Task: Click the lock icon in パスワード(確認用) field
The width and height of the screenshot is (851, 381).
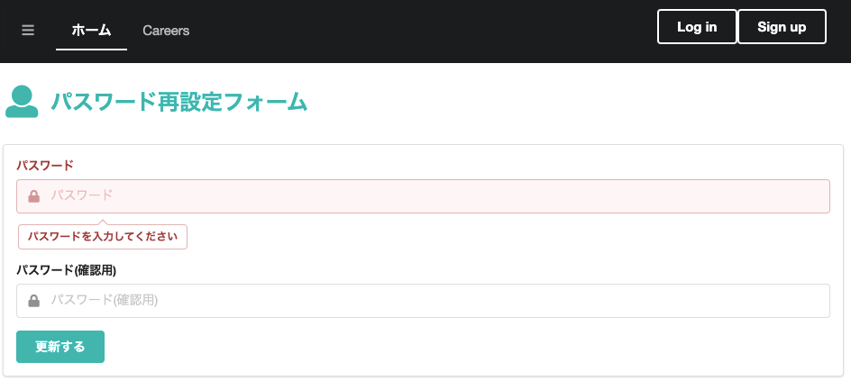Action: click(x=33, y=301)
